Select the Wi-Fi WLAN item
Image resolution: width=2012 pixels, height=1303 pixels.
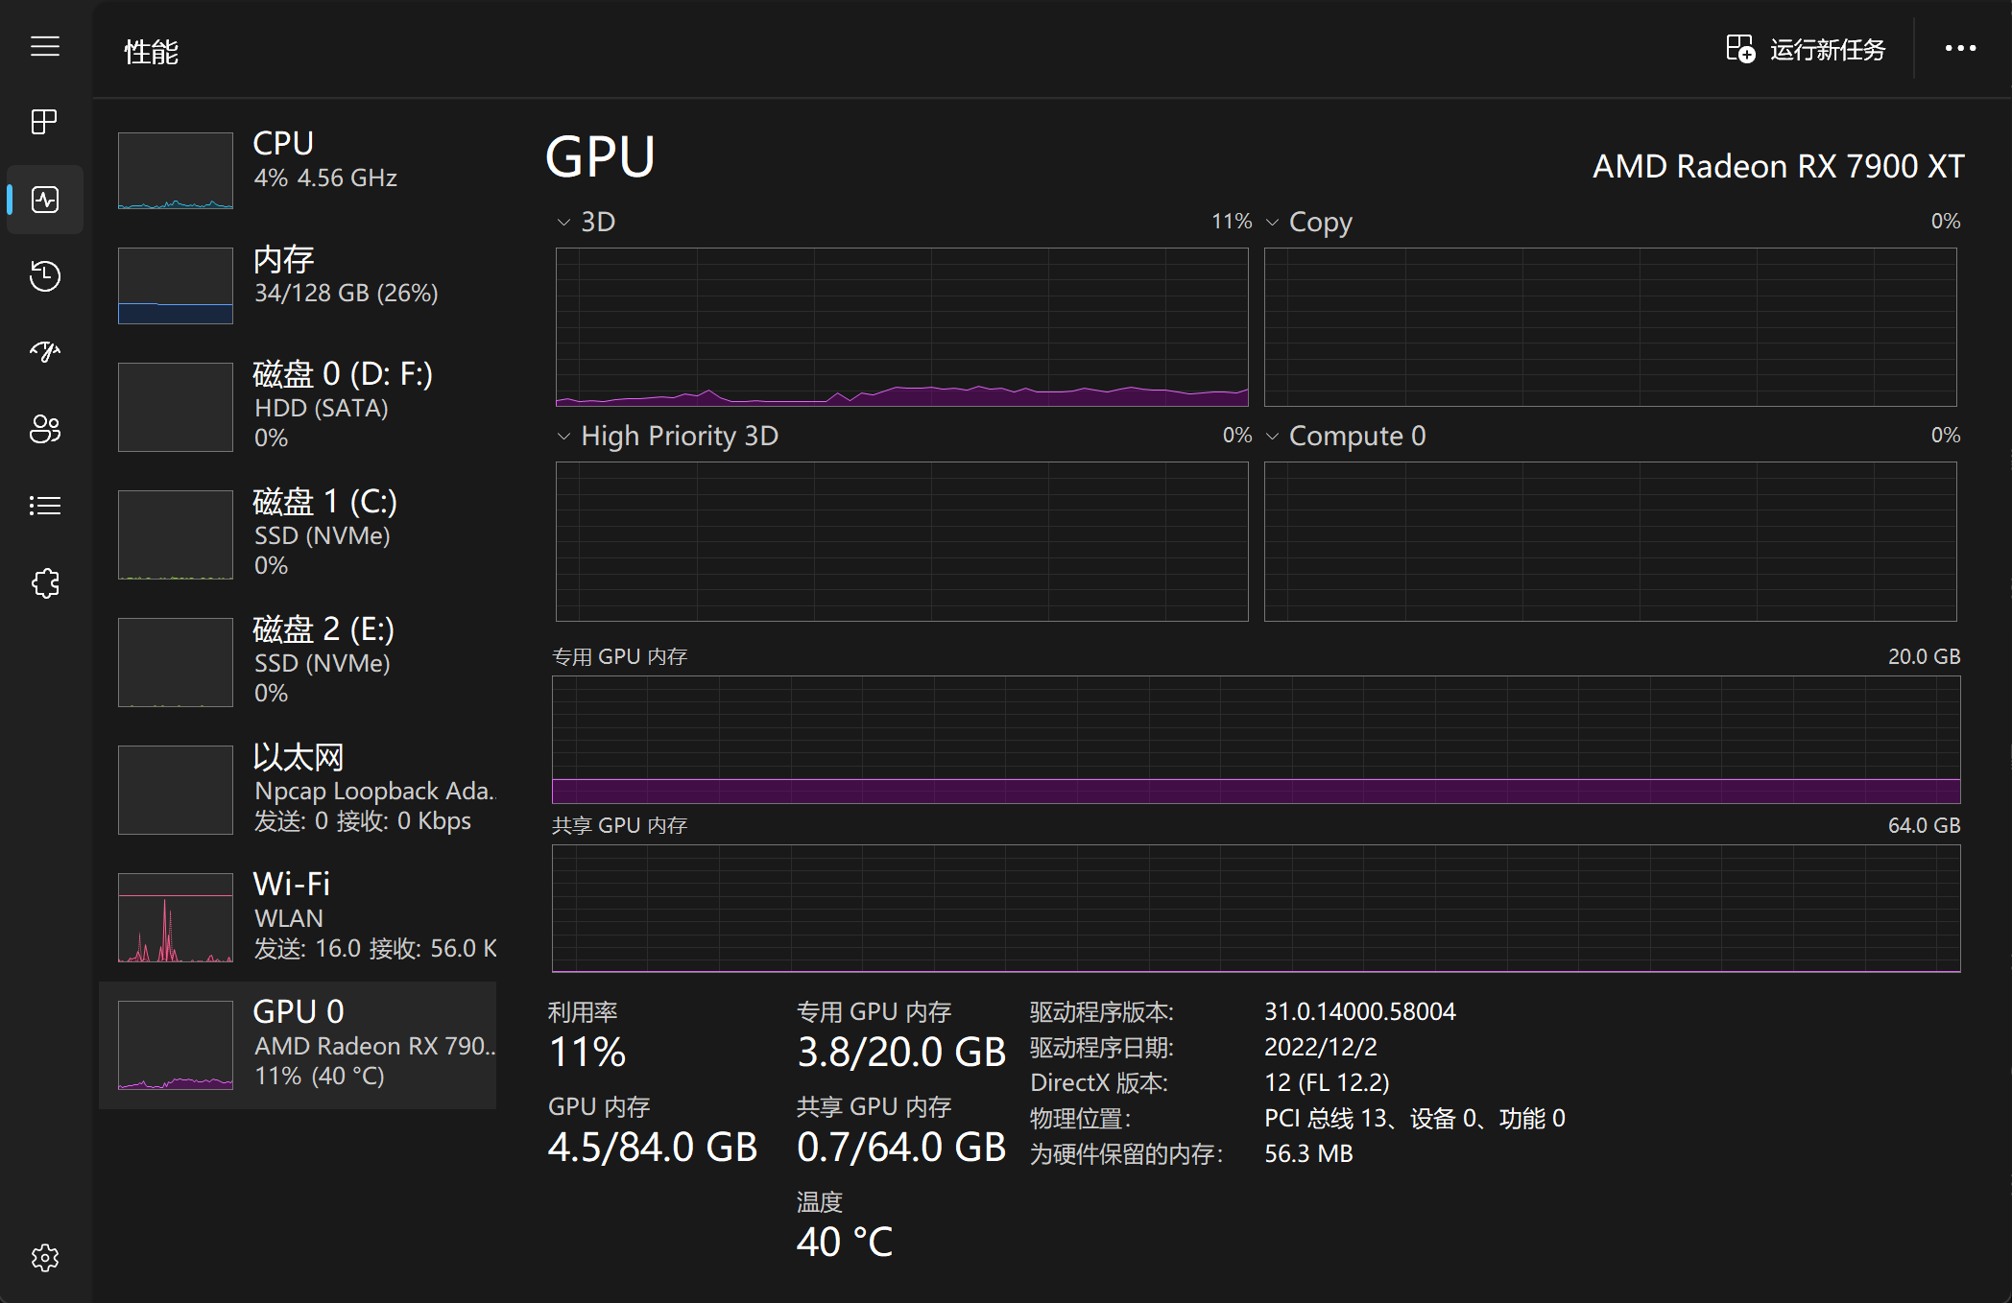[298, 916]
